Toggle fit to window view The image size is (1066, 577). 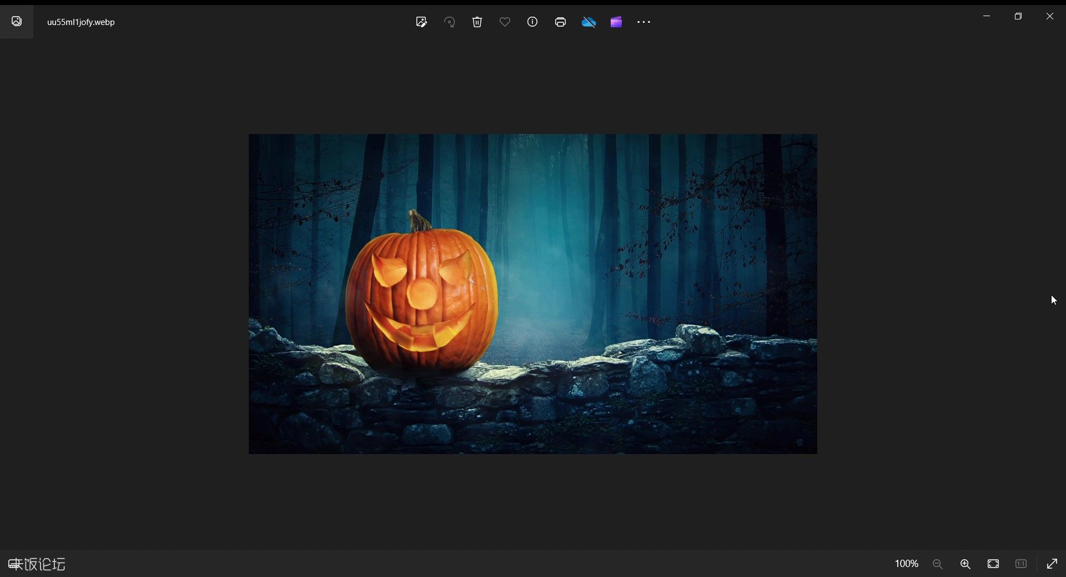point(993,564)
